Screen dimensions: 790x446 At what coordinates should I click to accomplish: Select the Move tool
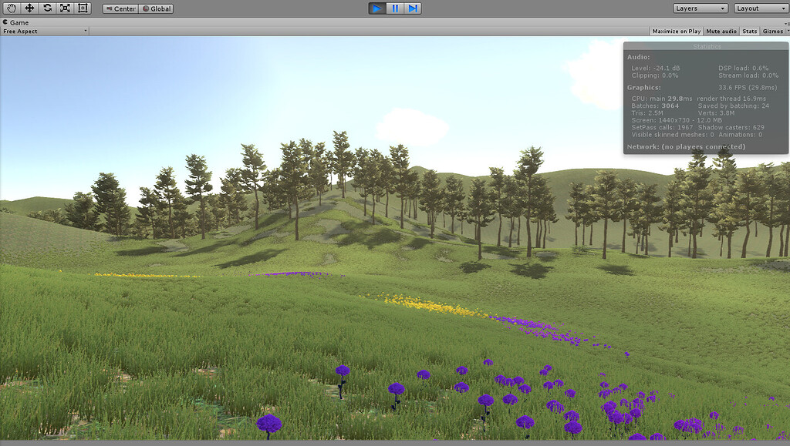(x=29, y=8)
